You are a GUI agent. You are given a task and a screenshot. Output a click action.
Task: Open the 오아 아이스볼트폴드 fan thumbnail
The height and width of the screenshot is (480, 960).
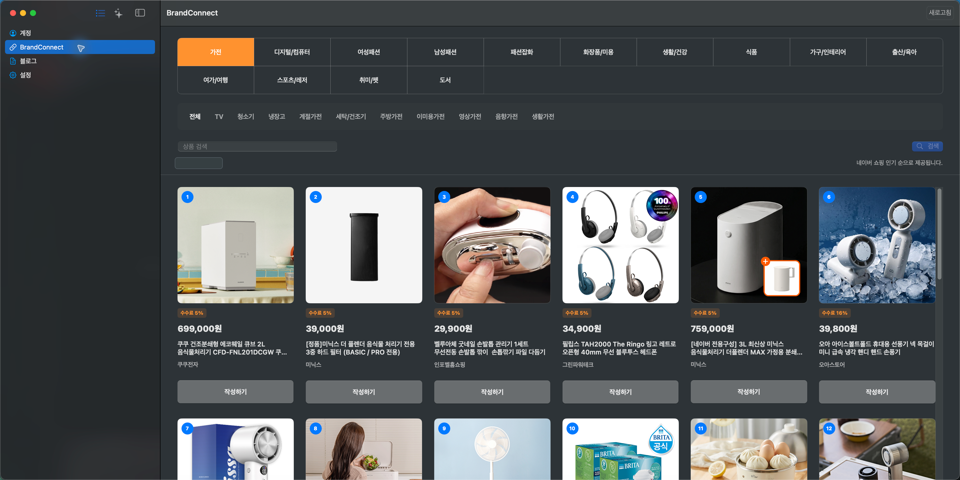[x=877, y=245]
